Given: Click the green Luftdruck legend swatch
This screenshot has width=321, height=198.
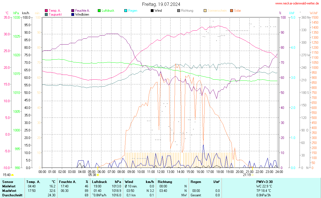Looking at the screenshot, I should pyautogui.click(x=99, y=11).
